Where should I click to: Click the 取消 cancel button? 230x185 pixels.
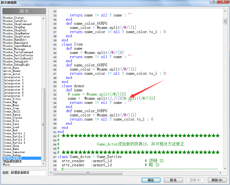point(173,180)
